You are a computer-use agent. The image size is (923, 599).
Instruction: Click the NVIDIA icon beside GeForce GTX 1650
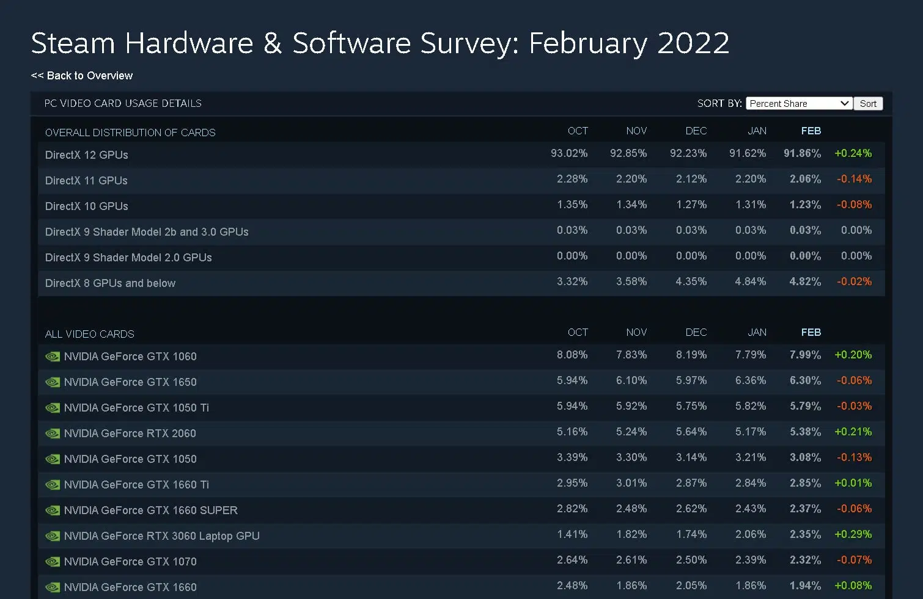[53, 382]
